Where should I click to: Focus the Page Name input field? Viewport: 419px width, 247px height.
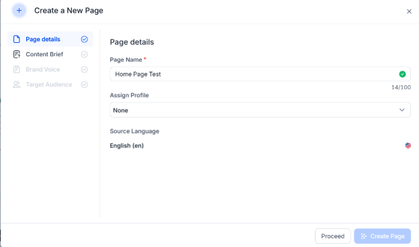point(260,74)
